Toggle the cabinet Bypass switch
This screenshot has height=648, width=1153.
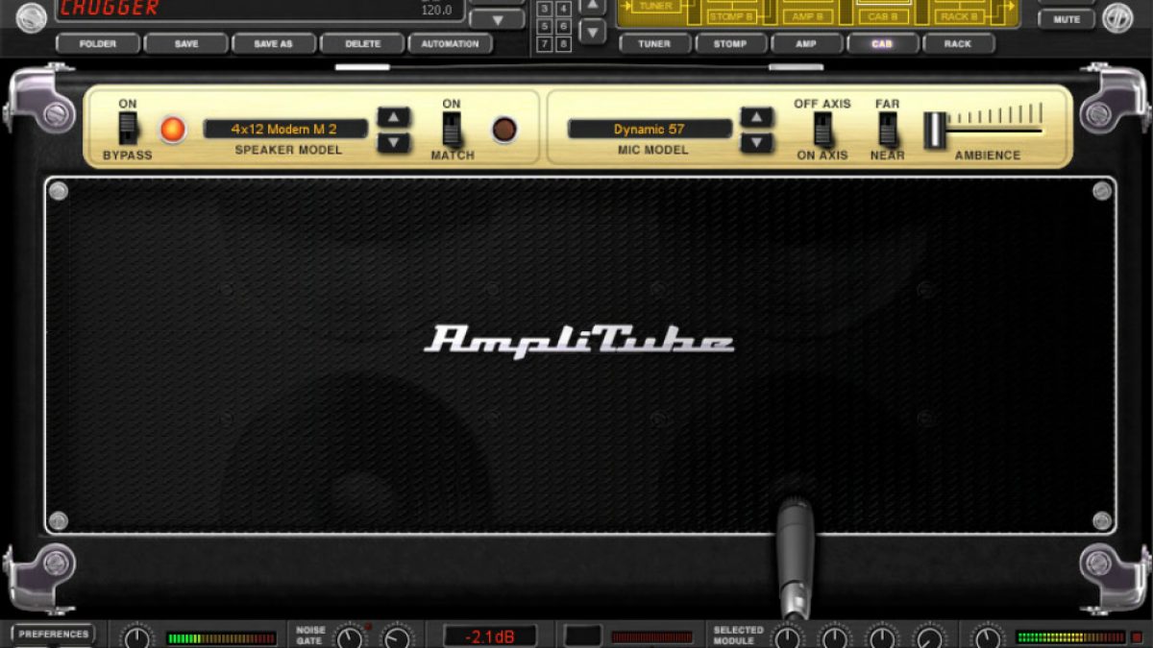(128, 129)
